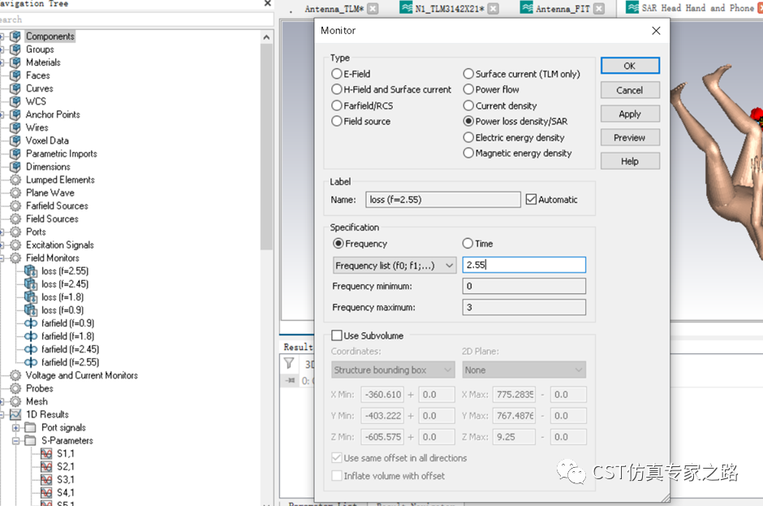Image resolution: width=763 pixels, height=506 pixels.
Task: Collapse the 1D Results node
Action: [x=2, y=414]
